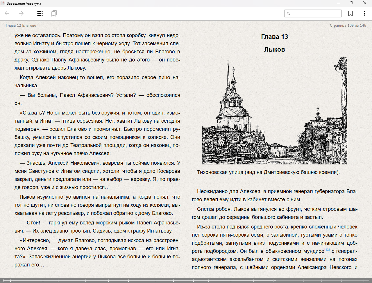Open footnote 13 link
The image size is (372, 283).
pos(327,250)
